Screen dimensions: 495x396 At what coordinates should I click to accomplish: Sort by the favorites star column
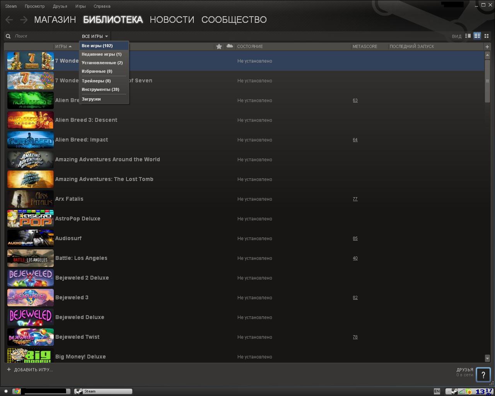[x=219, y=46]
